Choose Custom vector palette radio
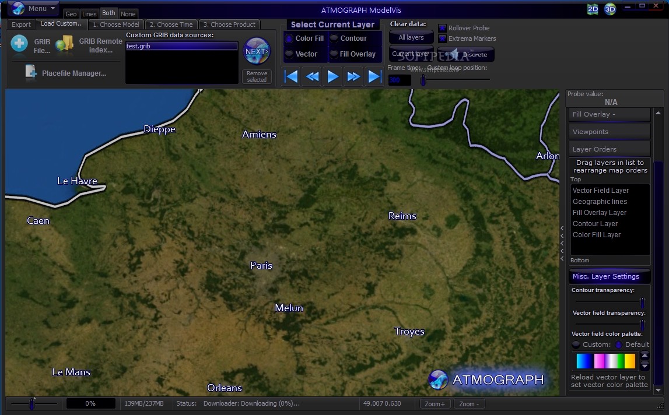 pyautogui.click(x=576, y=344)
